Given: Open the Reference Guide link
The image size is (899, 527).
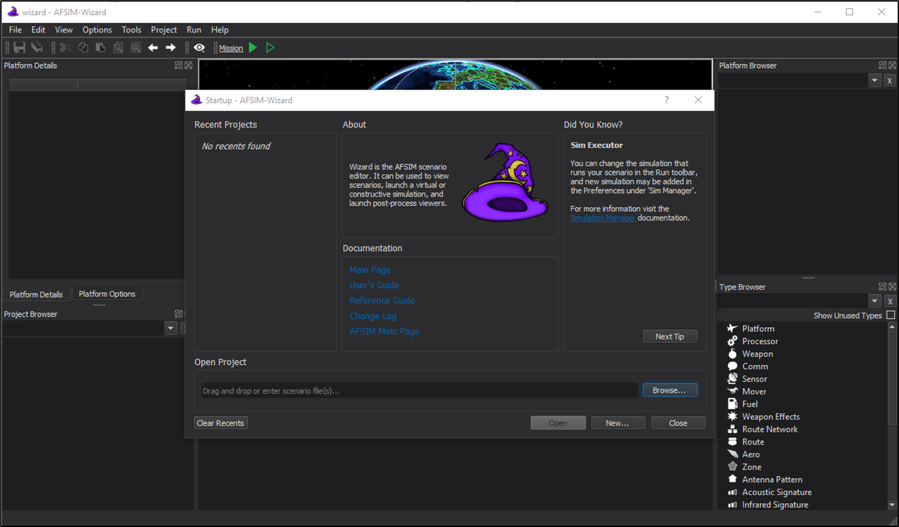Looking at the screenshot, I should click(x=382, y=301).
